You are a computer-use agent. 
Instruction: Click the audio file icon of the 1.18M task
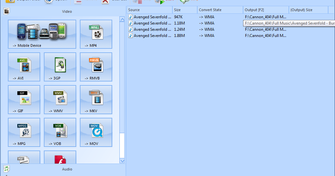tap(131, 23)
